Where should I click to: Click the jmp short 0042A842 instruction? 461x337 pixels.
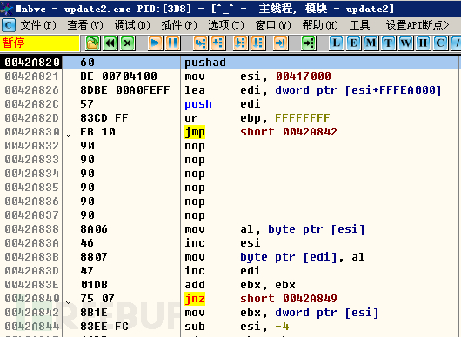click(x=261, y=132)
